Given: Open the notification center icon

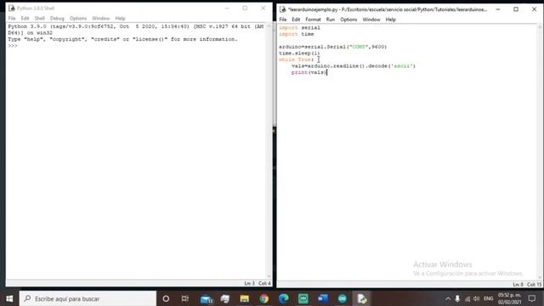Looking at the screenshot, I should click(532, 298).
